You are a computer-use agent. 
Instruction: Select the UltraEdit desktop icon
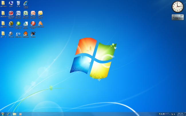click(x=11, y=23)
